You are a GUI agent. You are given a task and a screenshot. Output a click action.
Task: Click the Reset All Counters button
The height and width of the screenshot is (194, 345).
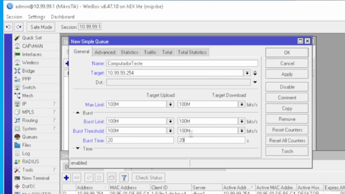pyautogui.click(x=287, y=141)
